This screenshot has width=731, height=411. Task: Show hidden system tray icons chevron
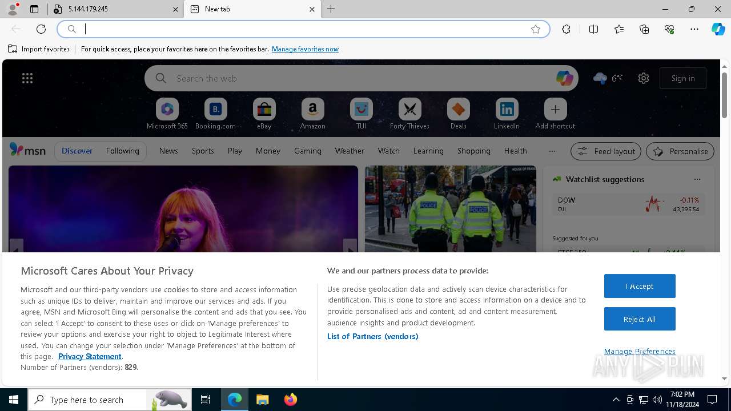pos(616,400)
